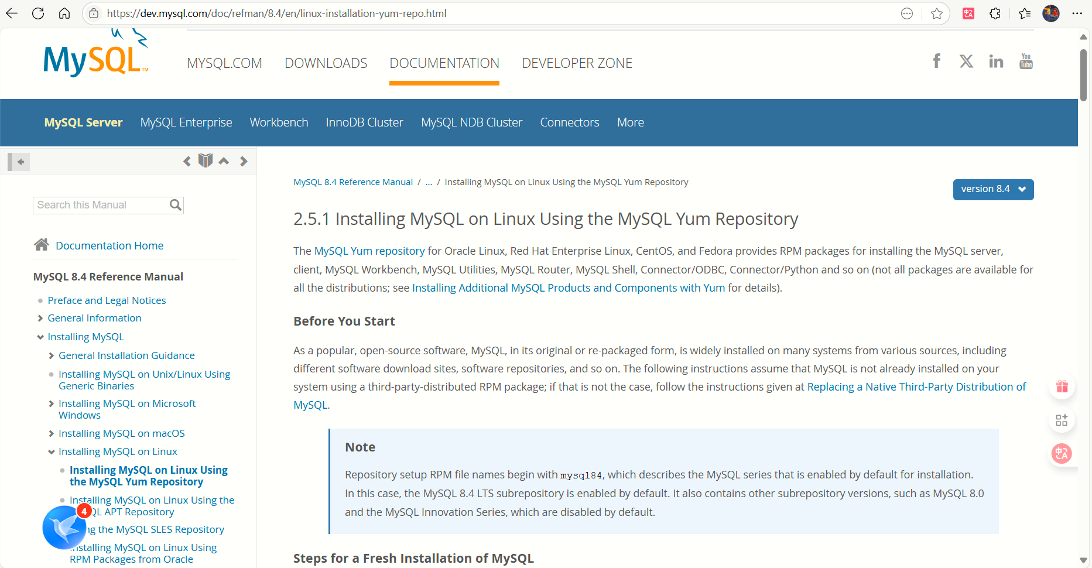Click the page vertical scrollbar thumb
This screenshot has height=568, width=1092.
pos(1083,75)
